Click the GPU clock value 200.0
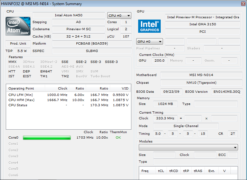Viewport: 247px width, 180px height. pos(159,60)
